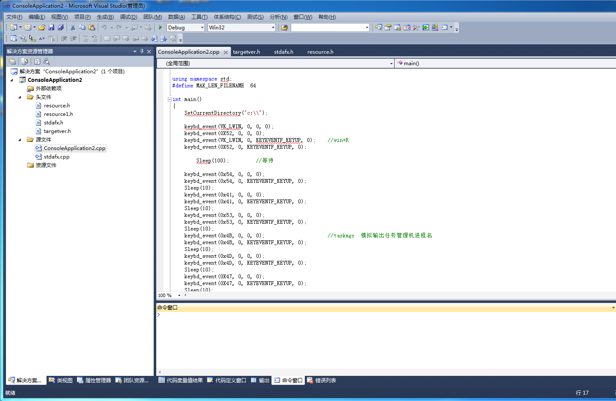Click the Redo arrow icon
Screen dimensions: 616x401
(119, 27)
